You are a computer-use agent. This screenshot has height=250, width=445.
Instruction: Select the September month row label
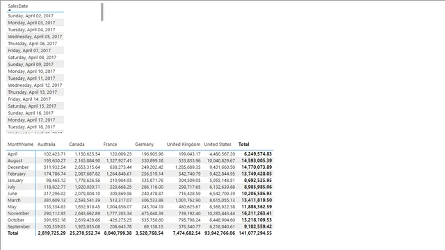point(19,227)
